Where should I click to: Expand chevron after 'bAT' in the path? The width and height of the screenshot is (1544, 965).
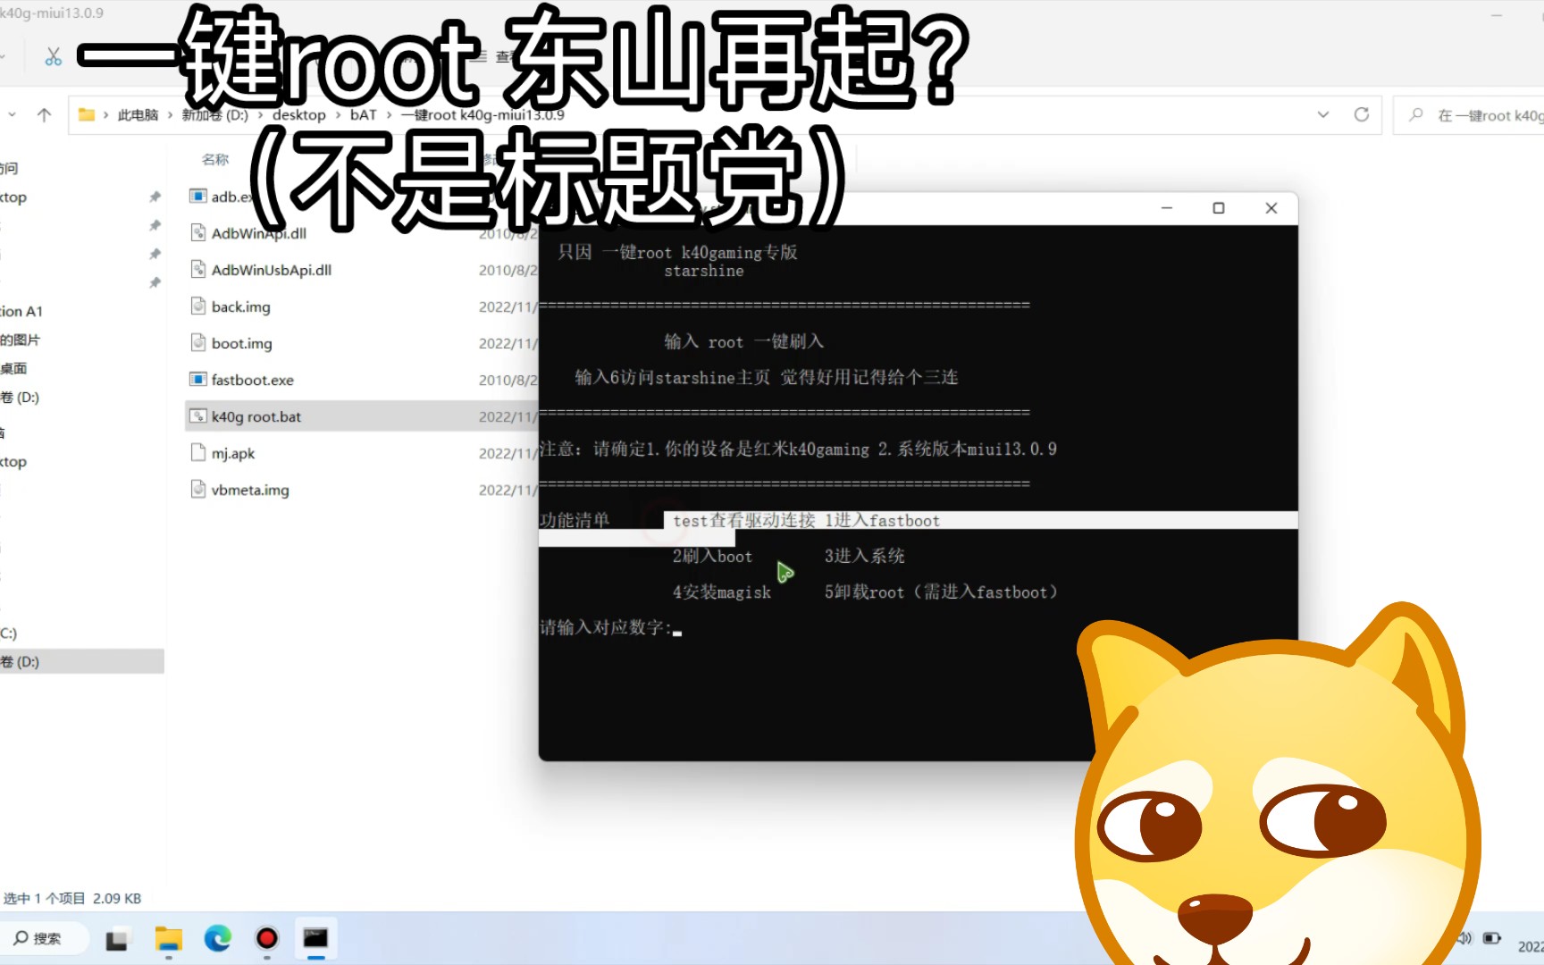coord(389,115)
